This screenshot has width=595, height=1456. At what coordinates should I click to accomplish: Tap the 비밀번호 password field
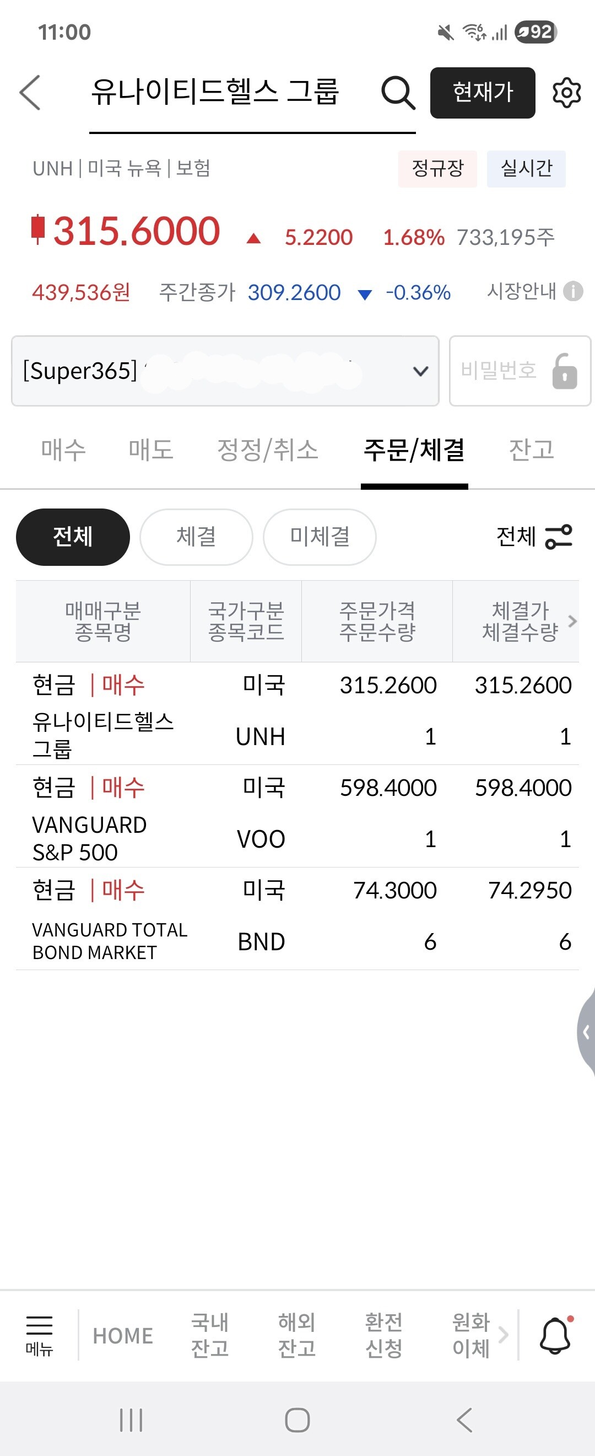(500, 371)
